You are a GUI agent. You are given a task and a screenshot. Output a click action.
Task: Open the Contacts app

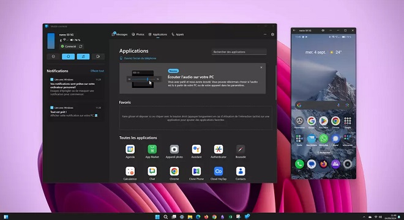tap(241, 173)
